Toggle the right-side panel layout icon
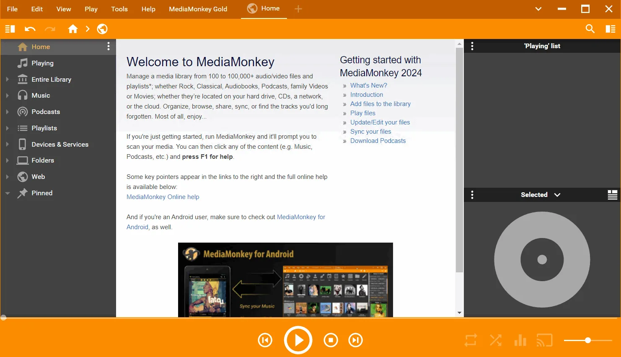 point(611,29)
